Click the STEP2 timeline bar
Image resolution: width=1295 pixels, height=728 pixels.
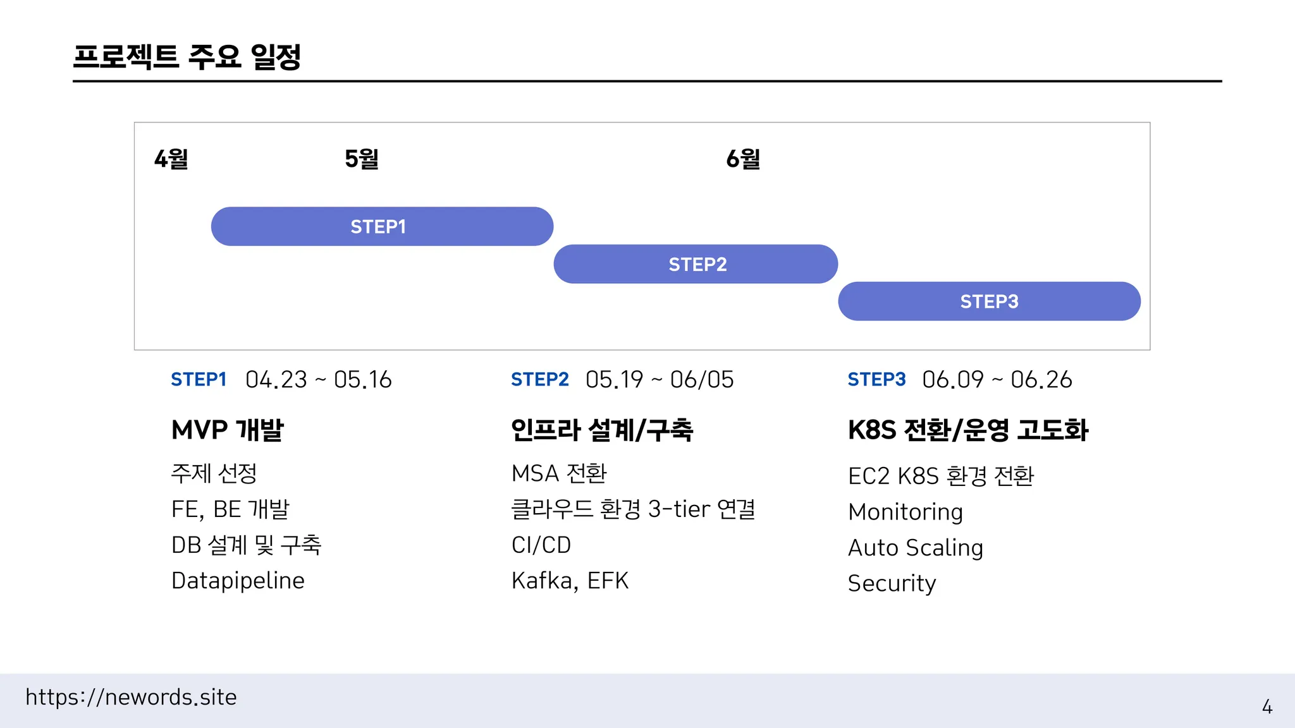[x=696, y=264]
